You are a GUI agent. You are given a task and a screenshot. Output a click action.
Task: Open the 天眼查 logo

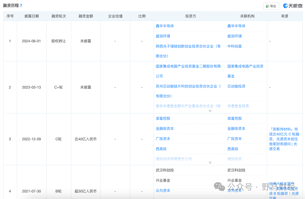coord(293,6)
